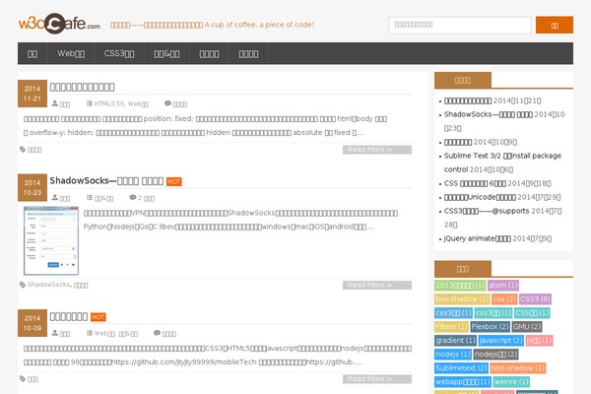Click tag icon beside ShadowSocks tag
This screenshot has height=394, width=591.
coord(23,285)
